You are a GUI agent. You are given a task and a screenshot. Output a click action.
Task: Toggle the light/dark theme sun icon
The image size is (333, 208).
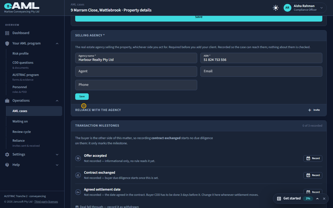coord(276,8)
